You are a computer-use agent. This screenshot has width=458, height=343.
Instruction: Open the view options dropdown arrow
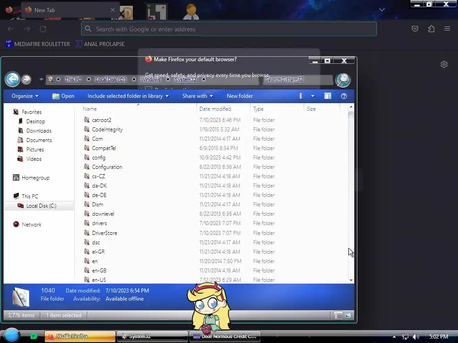pyautogui.click(x=313, y=96)
